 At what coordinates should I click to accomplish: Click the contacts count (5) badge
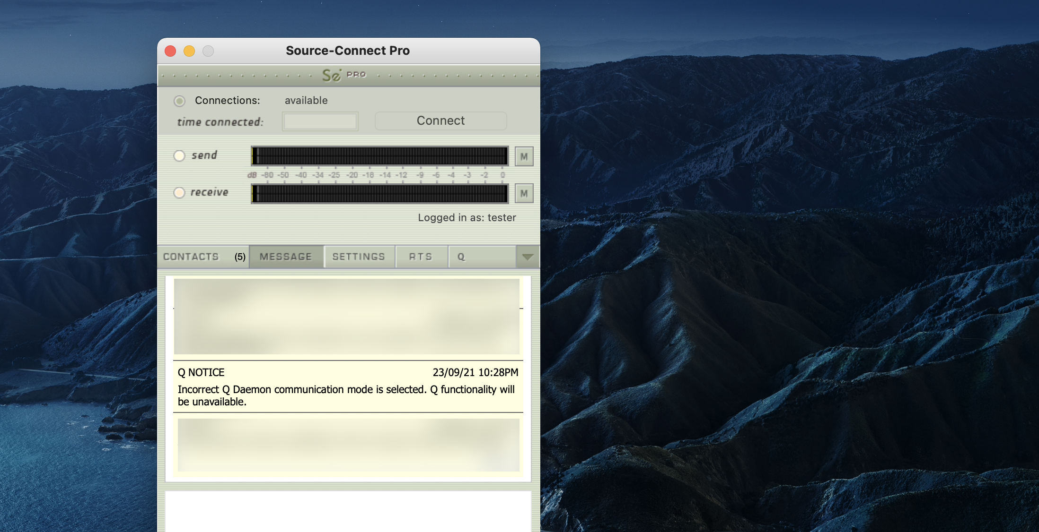point(240,257)
